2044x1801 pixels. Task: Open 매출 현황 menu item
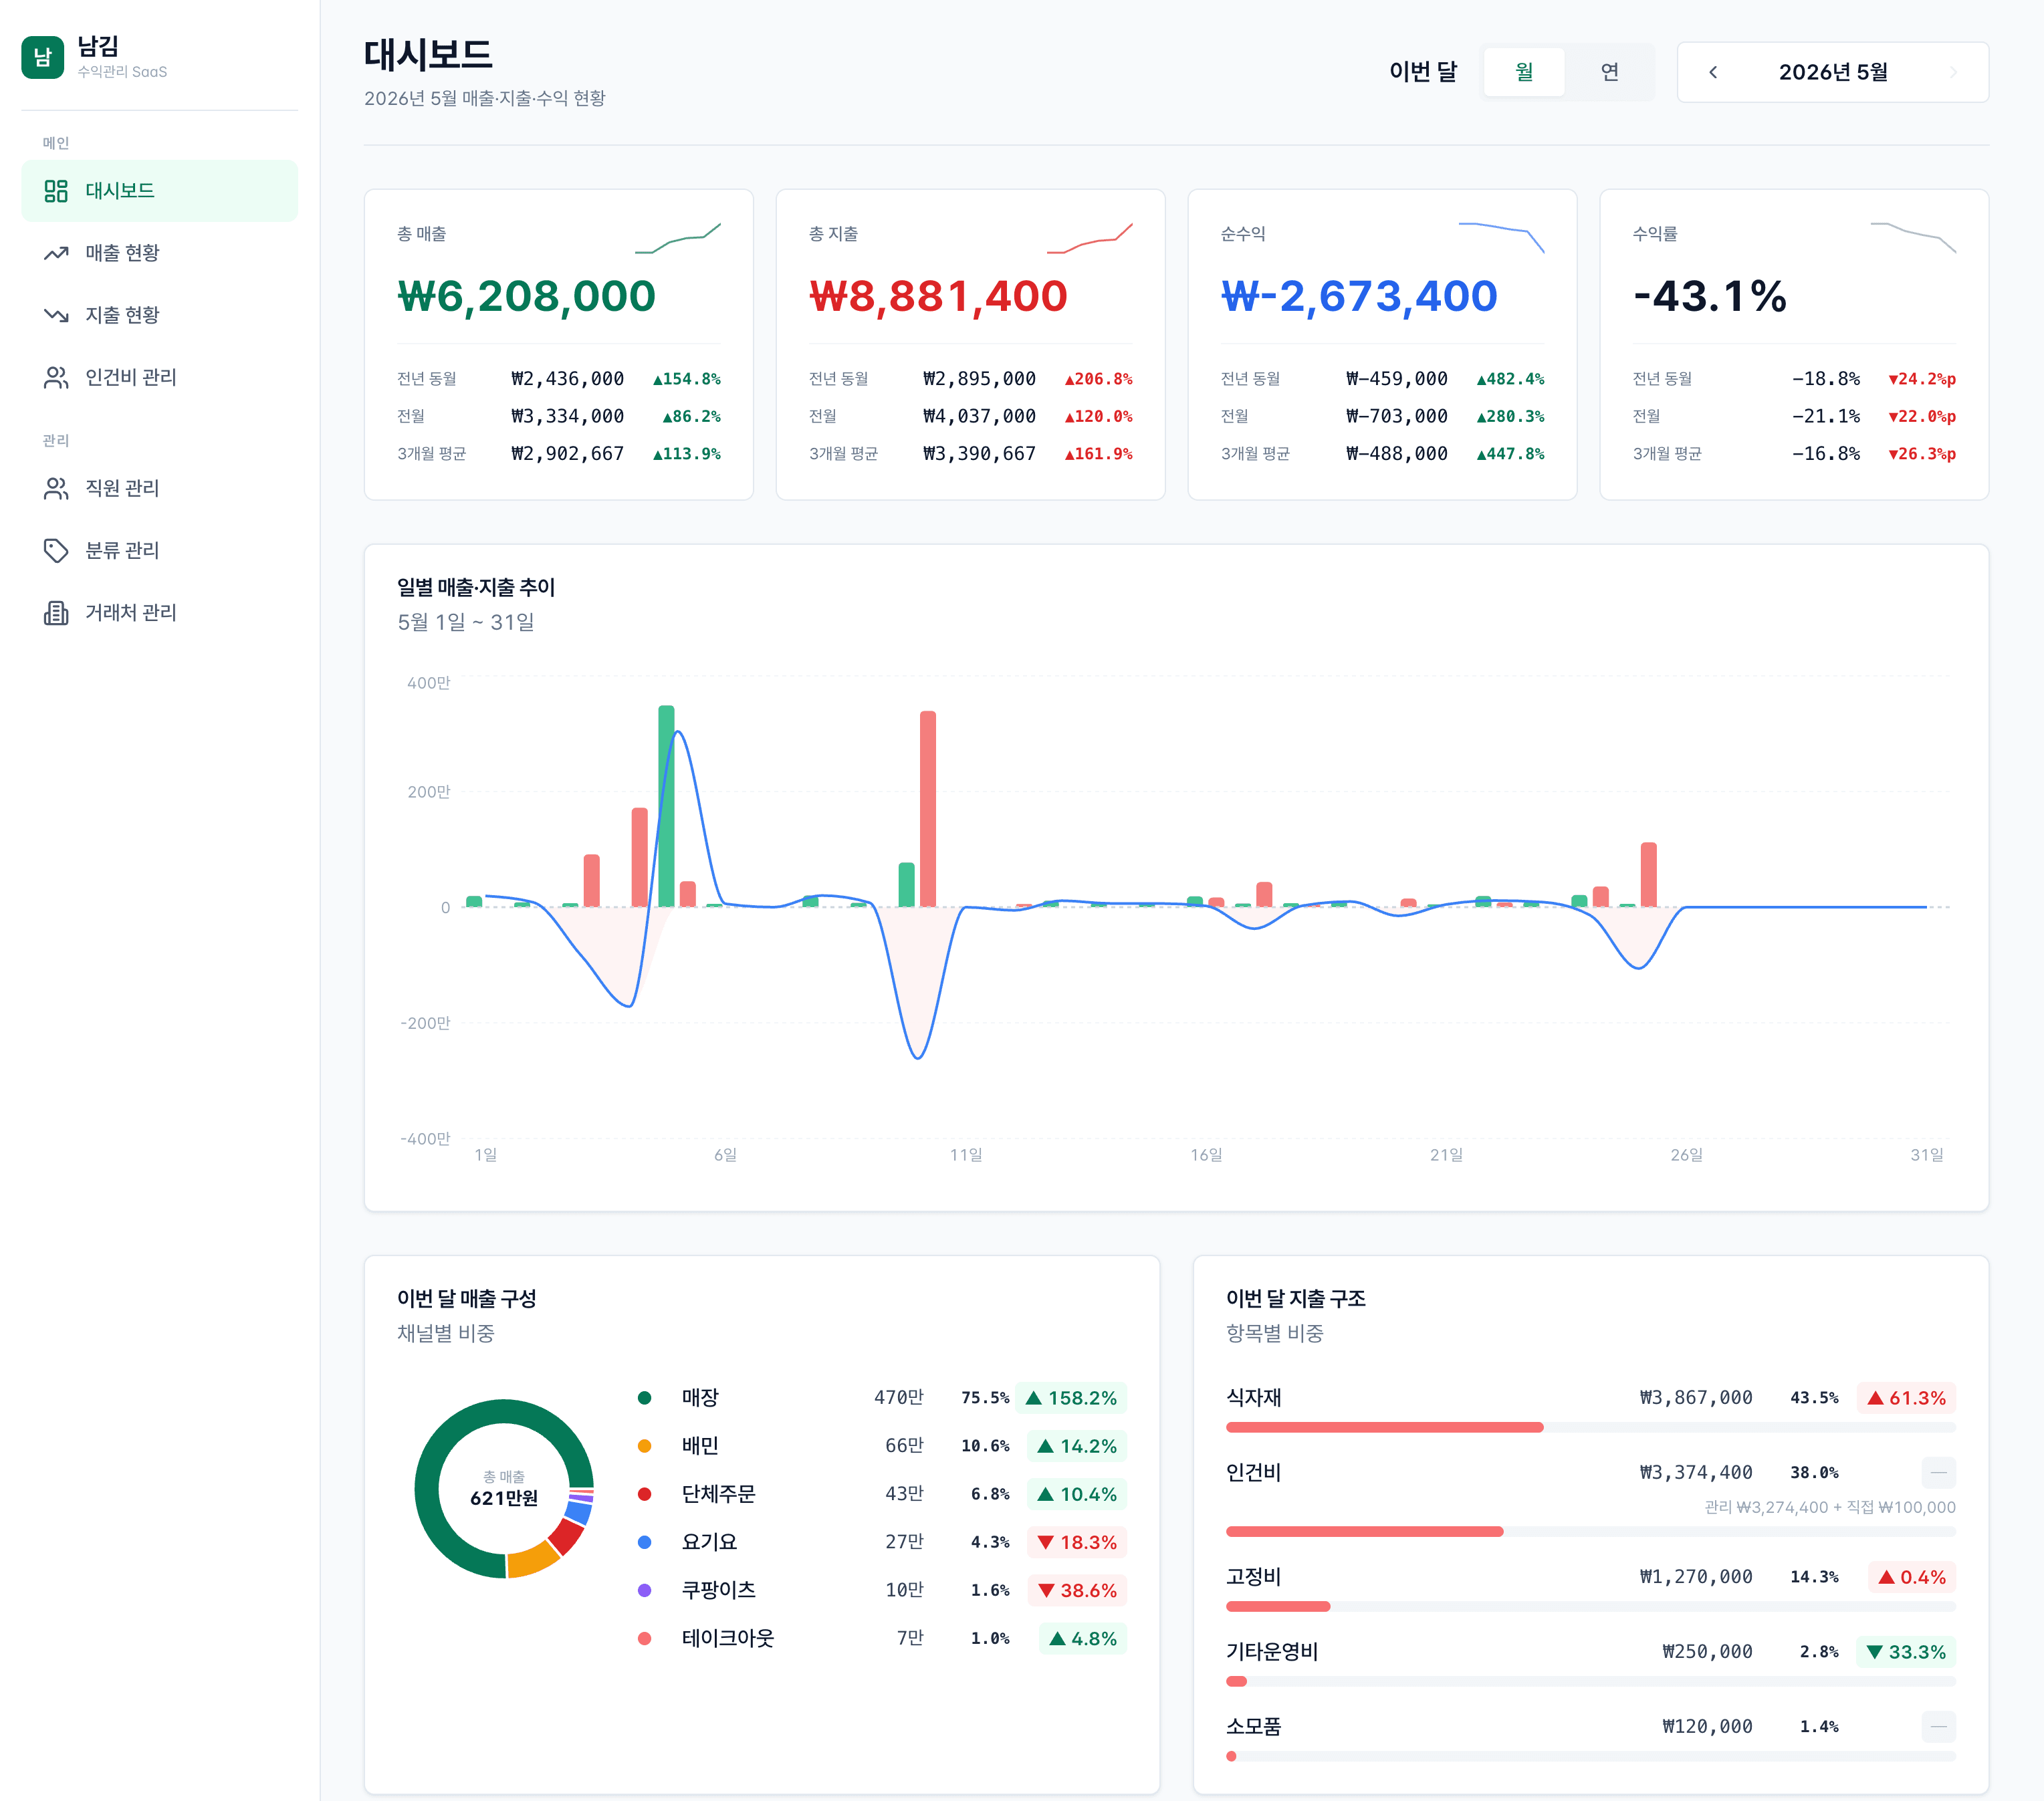[159, 253]
